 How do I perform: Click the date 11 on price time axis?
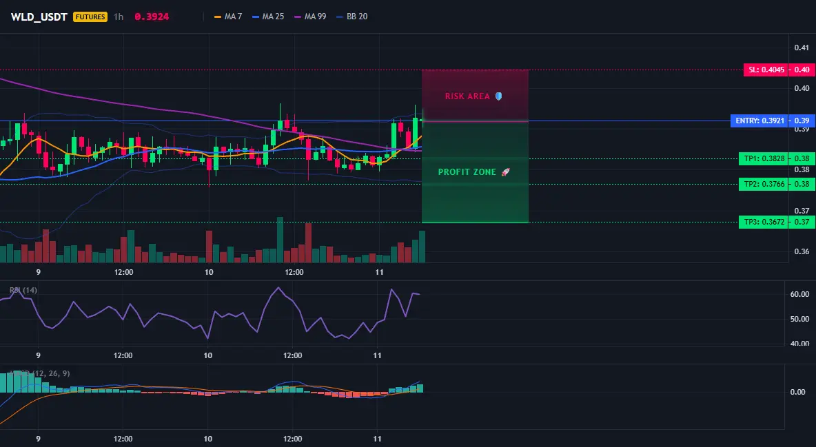[379, 272]
